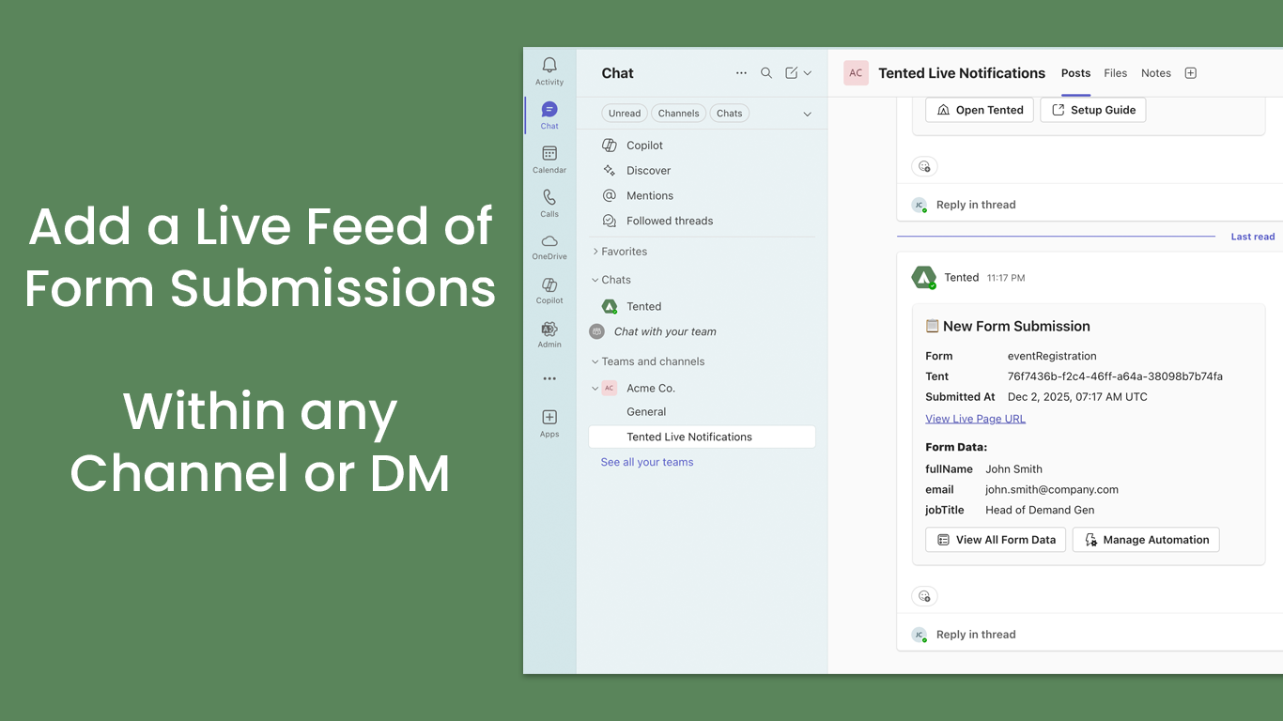Click the Chat panel title

[617, 73]
